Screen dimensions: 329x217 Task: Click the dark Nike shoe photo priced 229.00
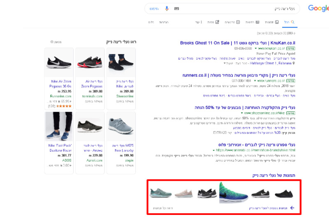(90, 127)
